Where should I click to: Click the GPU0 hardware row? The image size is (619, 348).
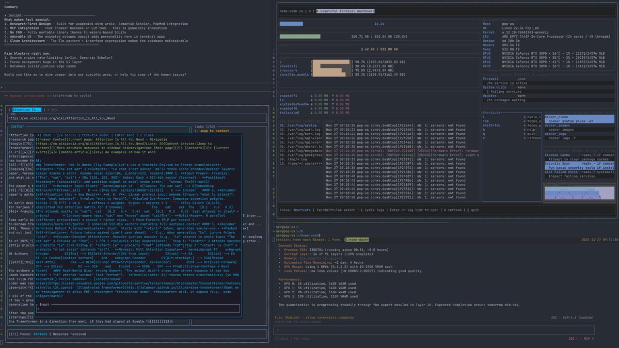click(543, 53)
